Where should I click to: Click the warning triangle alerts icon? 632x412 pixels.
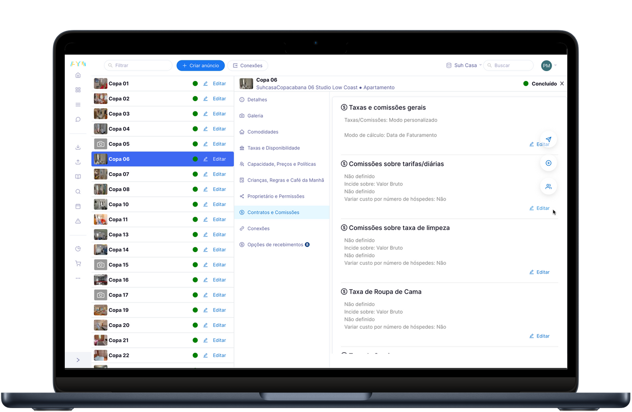tap(78, 222)
